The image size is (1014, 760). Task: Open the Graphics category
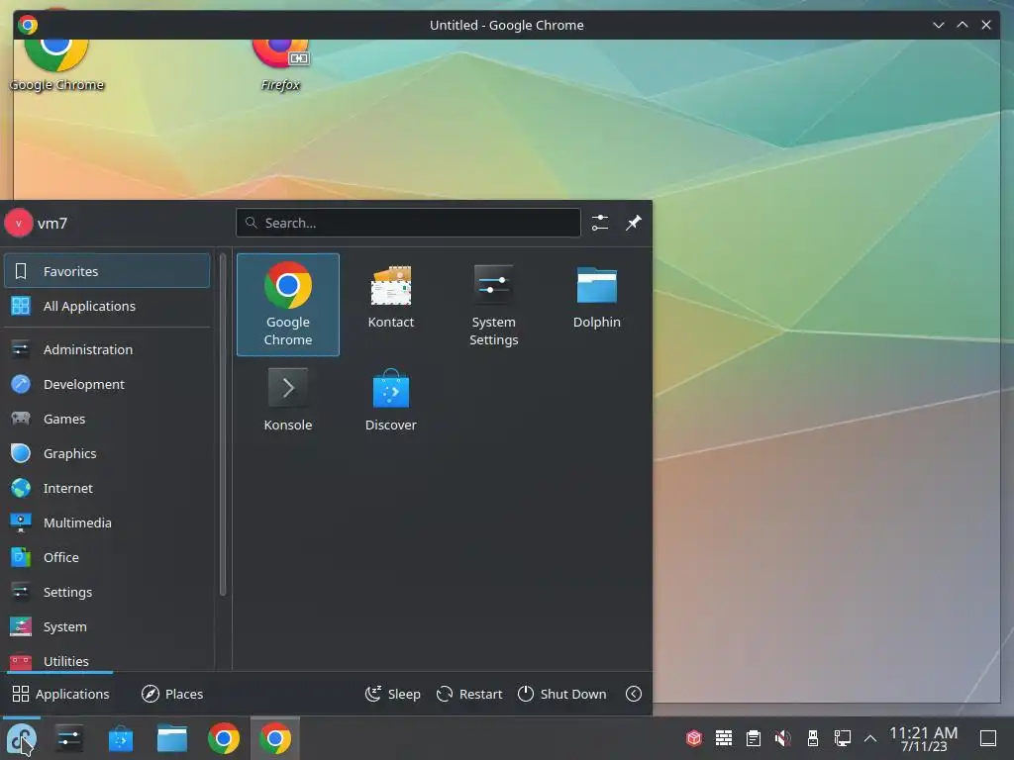pyautogui.click(x=107, y=453)
